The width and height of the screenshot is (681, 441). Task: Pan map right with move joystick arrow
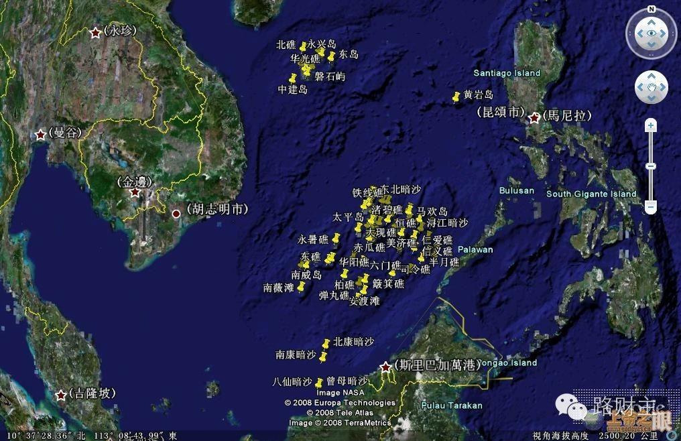click(663, 87)
